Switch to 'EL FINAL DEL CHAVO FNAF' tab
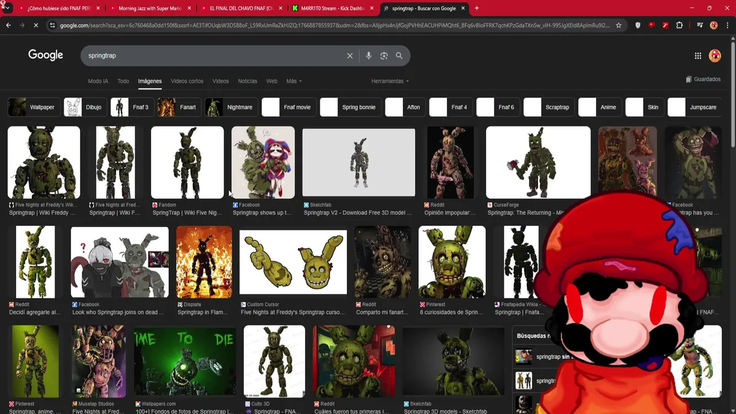Viewport: 736px width, 414px height. tap(241, 8)
